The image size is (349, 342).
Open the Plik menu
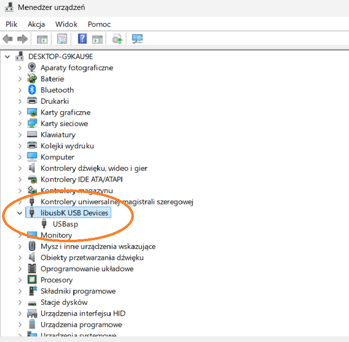tap(11, 24)
